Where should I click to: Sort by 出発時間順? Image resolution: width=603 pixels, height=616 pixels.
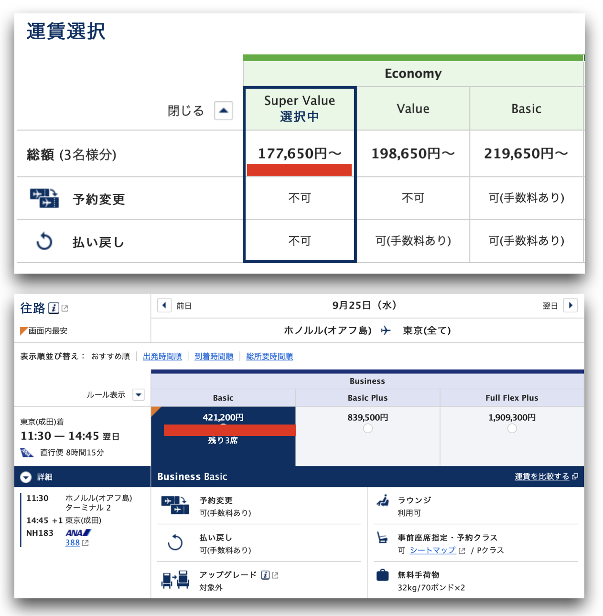click(x=162, y=356)
